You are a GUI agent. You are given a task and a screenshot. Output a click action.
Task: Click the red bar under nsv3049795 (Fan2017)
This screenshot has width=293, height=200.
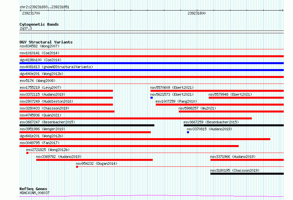coord(129,146)
